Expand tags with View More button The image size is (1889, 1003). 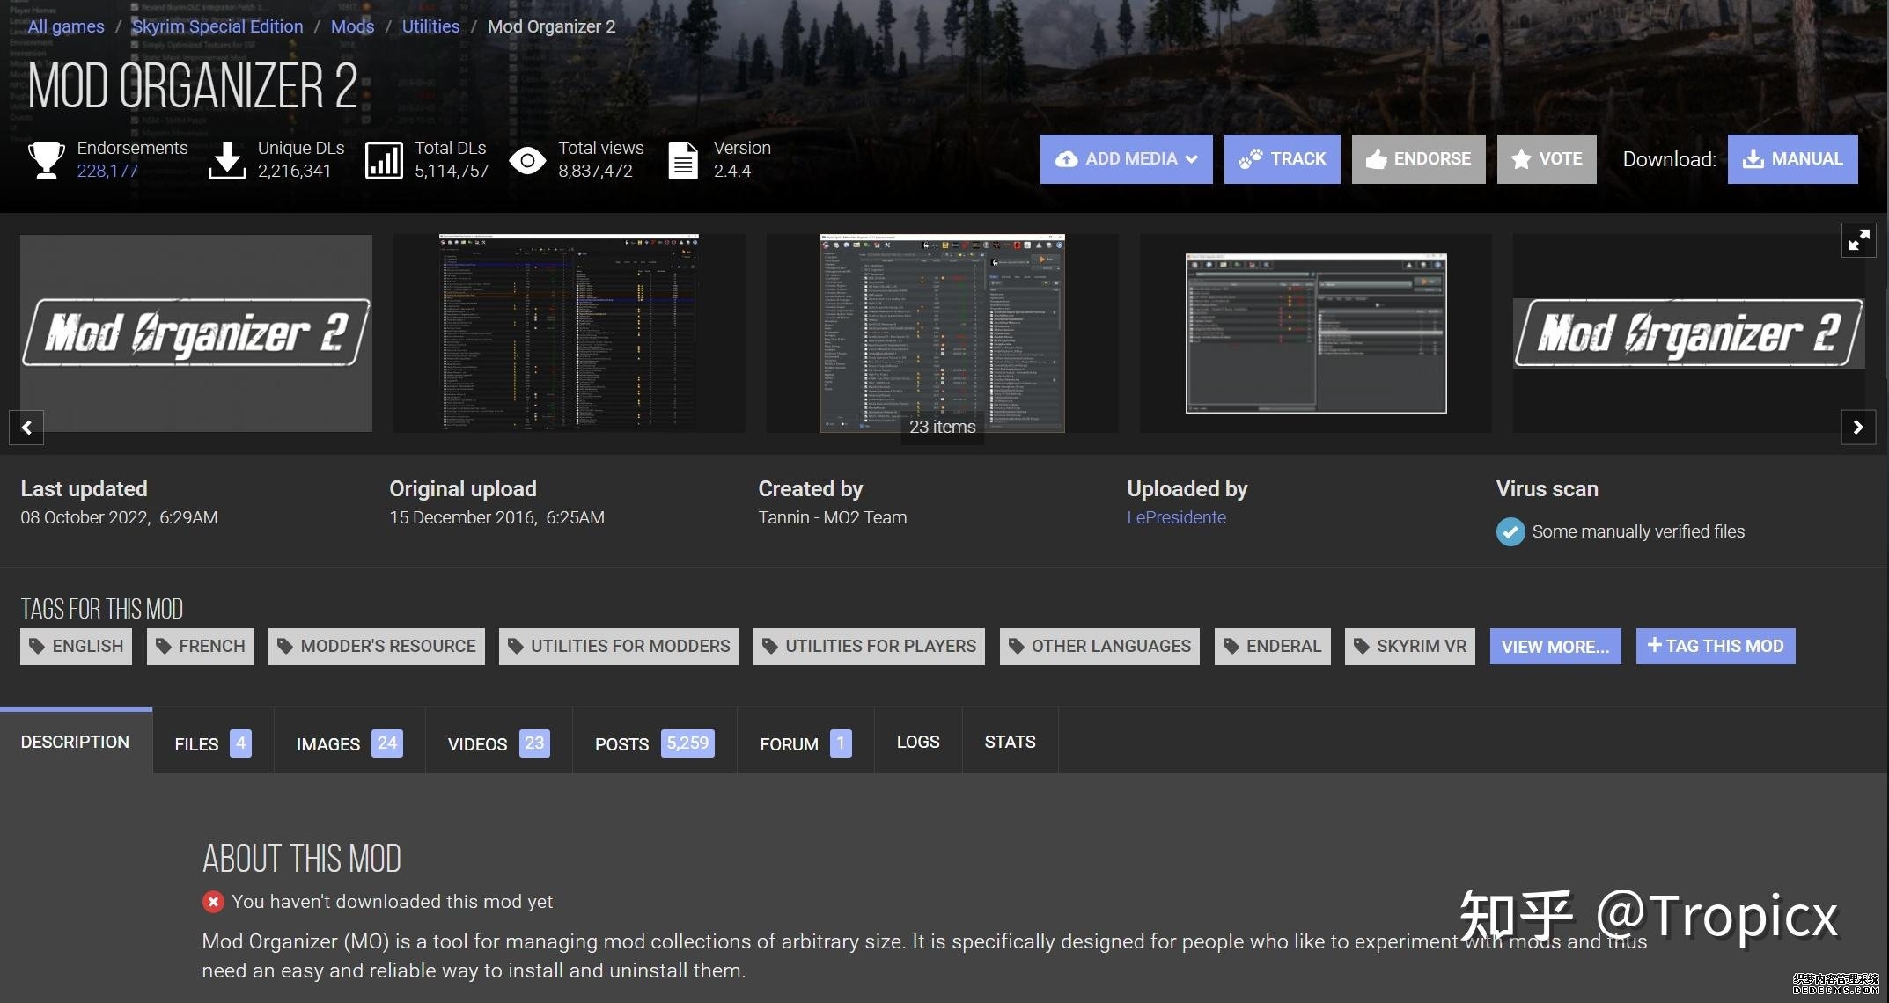click(1555, 647)
